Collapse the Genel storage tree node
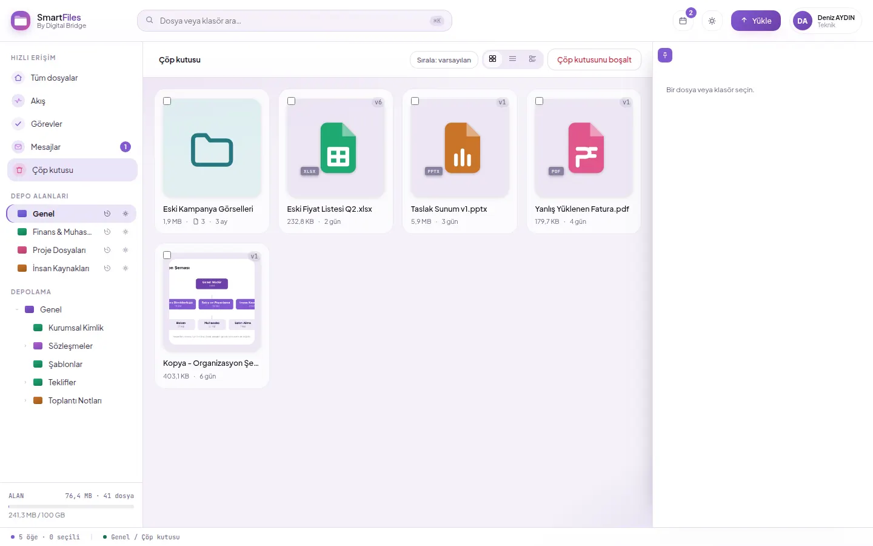Screen dimensions: 873x546 click(17, 309)
